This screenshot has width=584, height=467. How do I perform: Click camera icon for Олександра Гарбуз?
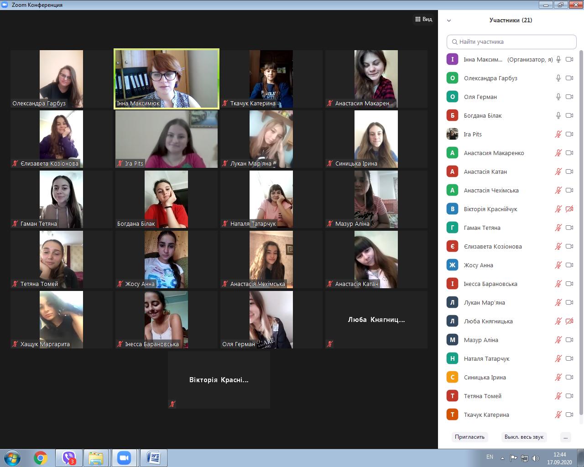[569, 78]
